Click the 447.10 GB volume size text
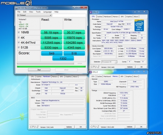The width and height of the screenshot is (163, 135). pos(23,29)
